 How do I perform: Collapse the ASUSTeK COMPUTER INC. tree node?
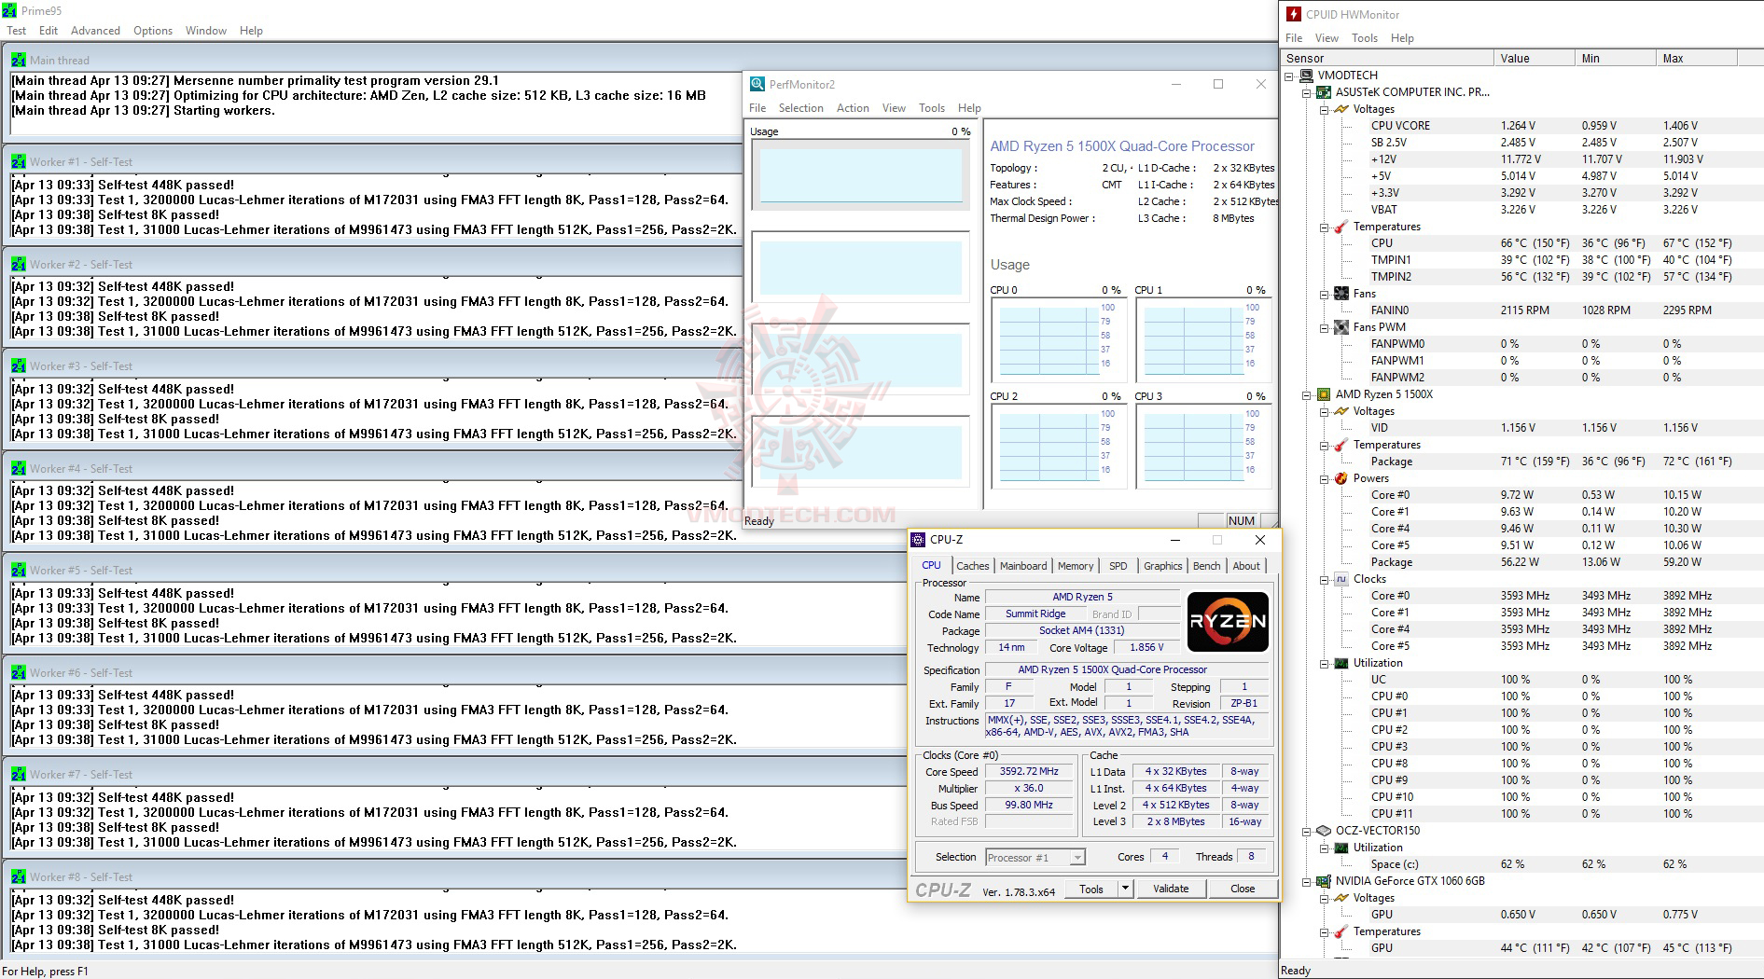[x=1307, y=93]
